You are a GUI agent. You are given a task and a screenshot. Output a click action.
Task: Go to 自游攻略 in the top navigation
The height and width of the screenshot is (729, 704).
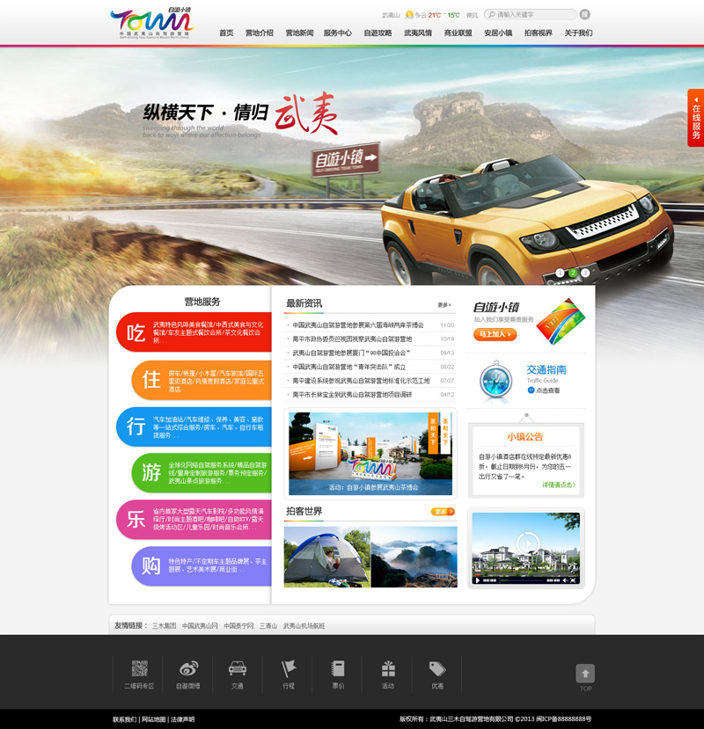378,33
